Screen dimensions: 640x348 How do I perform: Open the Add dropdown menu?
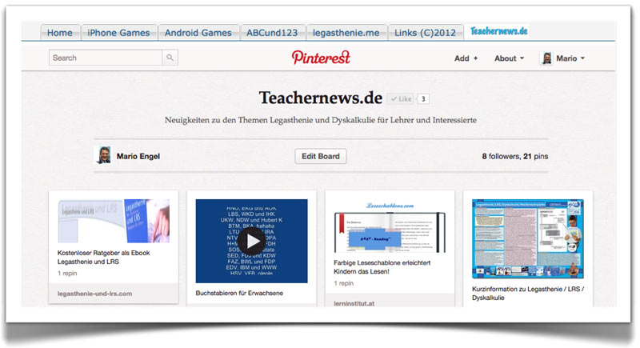click(x=466, y=58)
